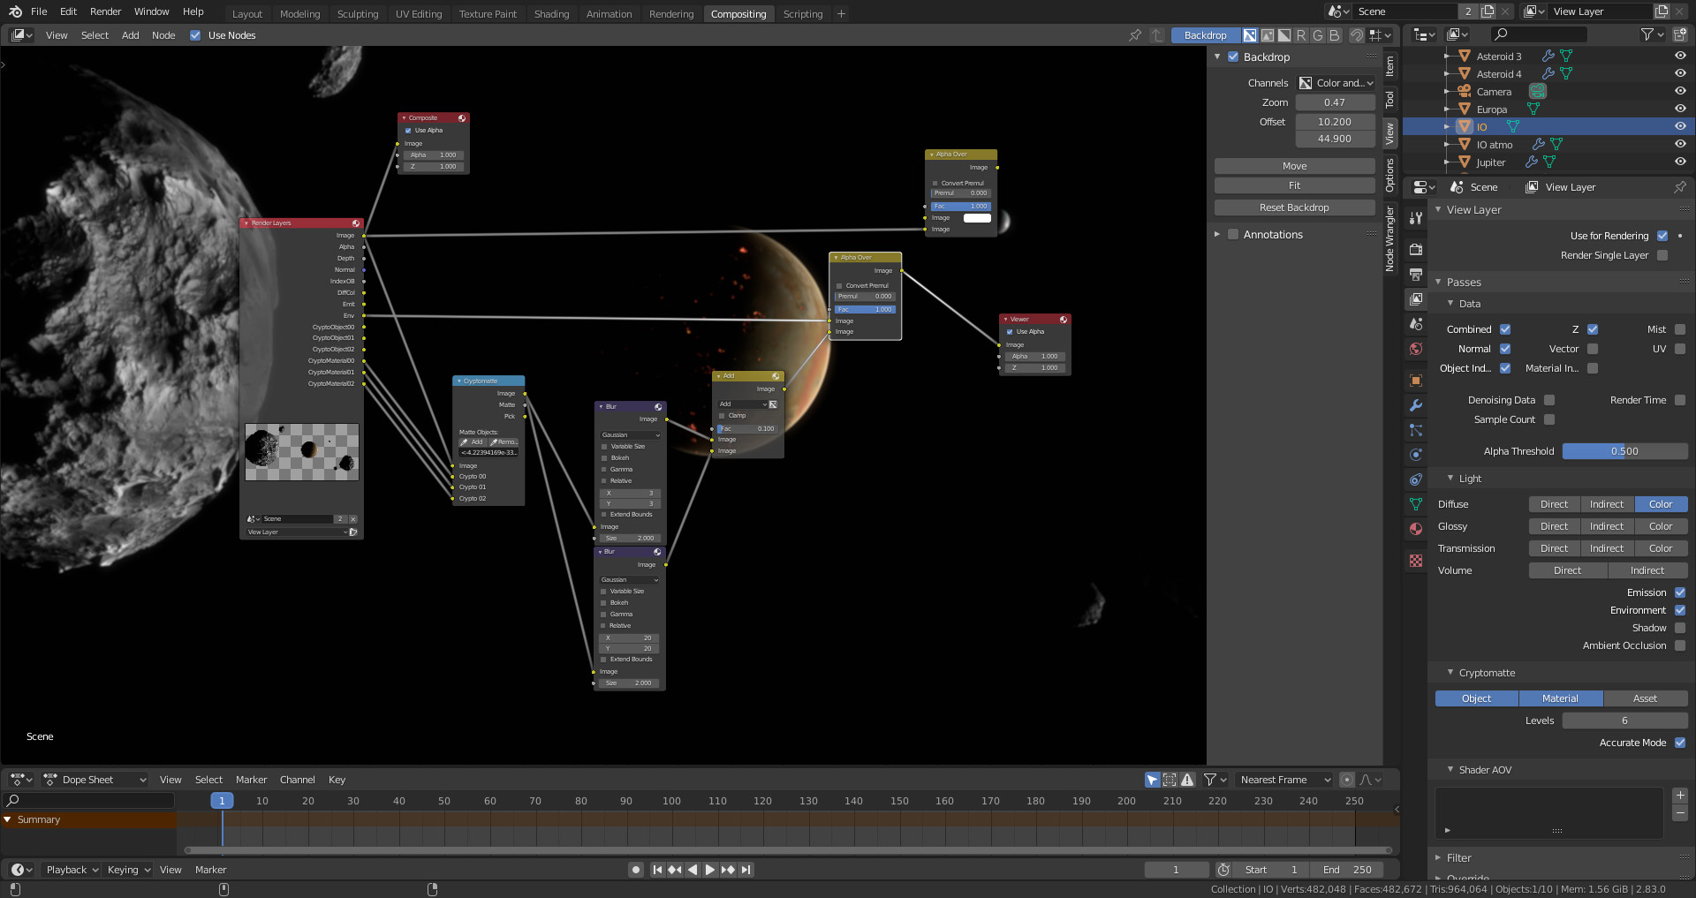
Task: Open the World properties tab
Action: click(1416, 349)
